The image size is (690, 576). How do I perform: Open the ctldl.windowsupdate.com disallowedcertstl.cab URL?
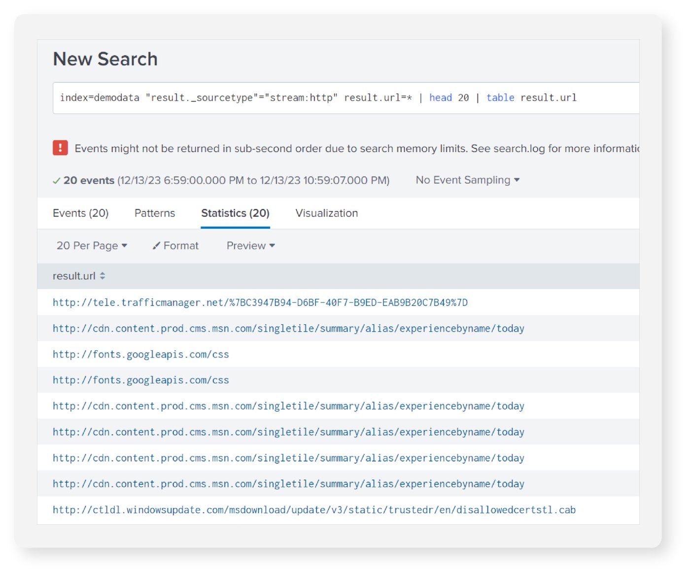[314, 509]
